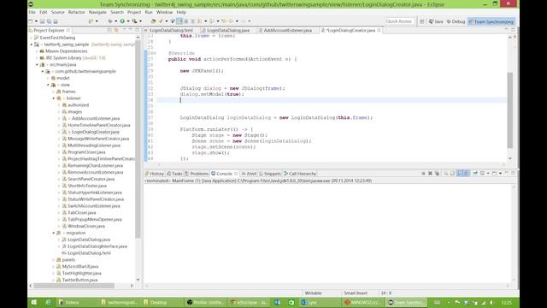
Task: Click the External Tools run icon
Action: coord(134,21)
